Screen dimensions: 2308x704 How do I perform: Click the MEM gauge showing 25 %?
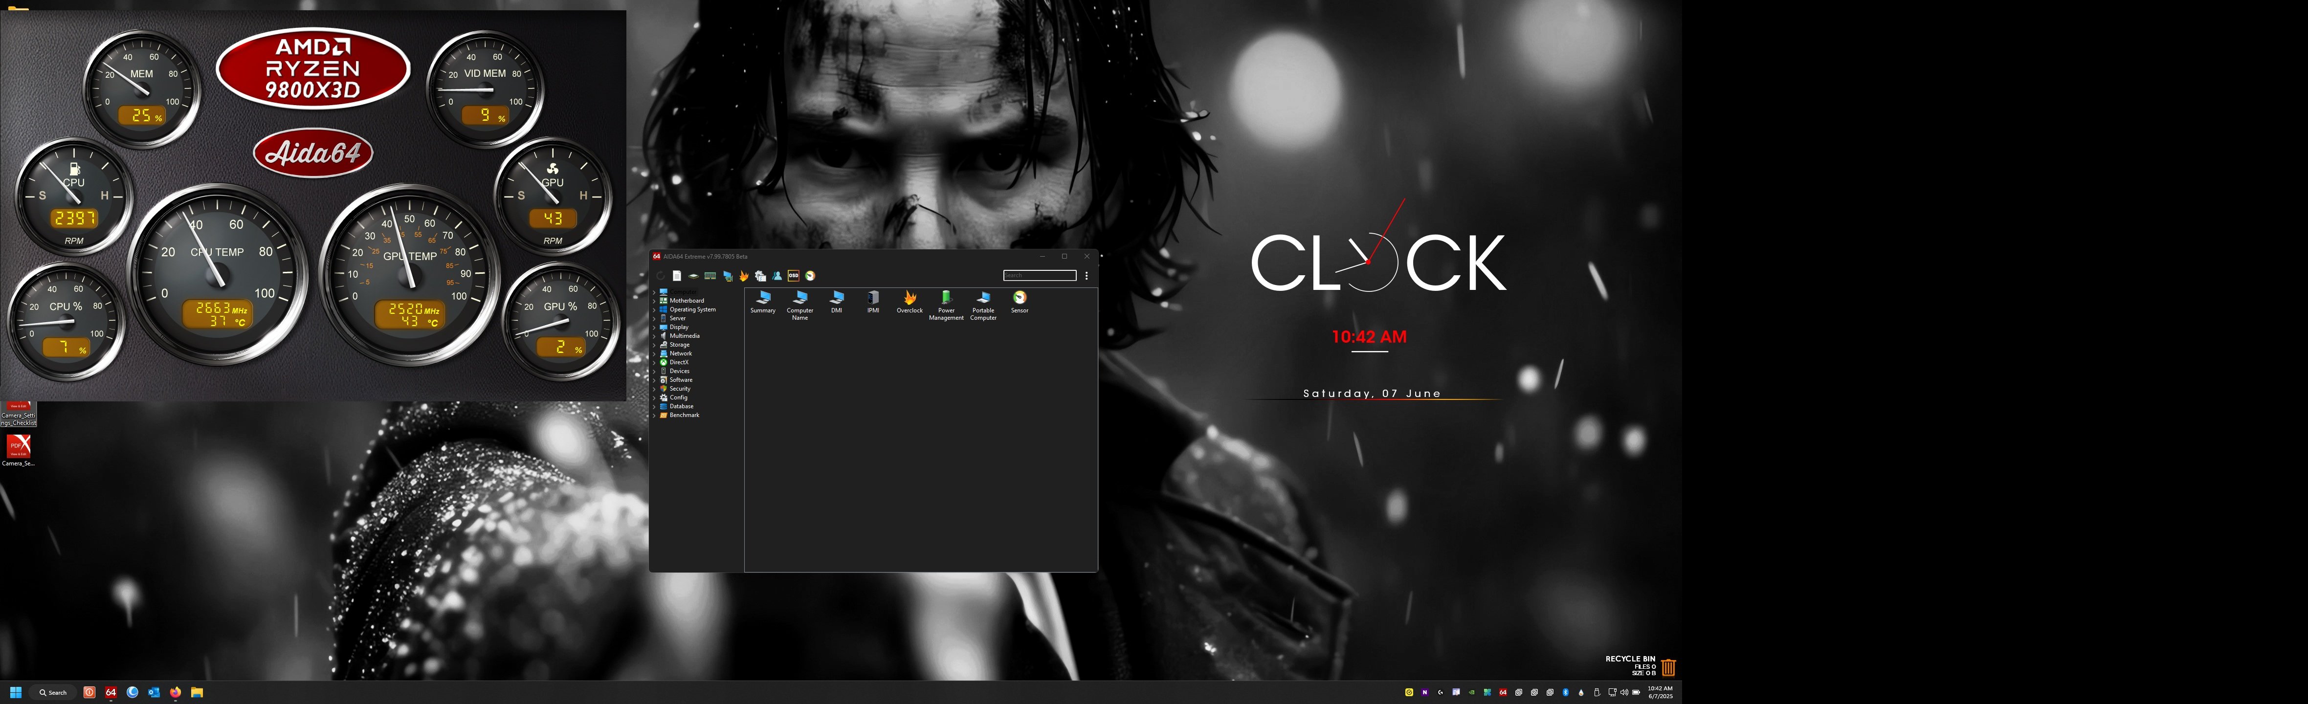[142, 88]
